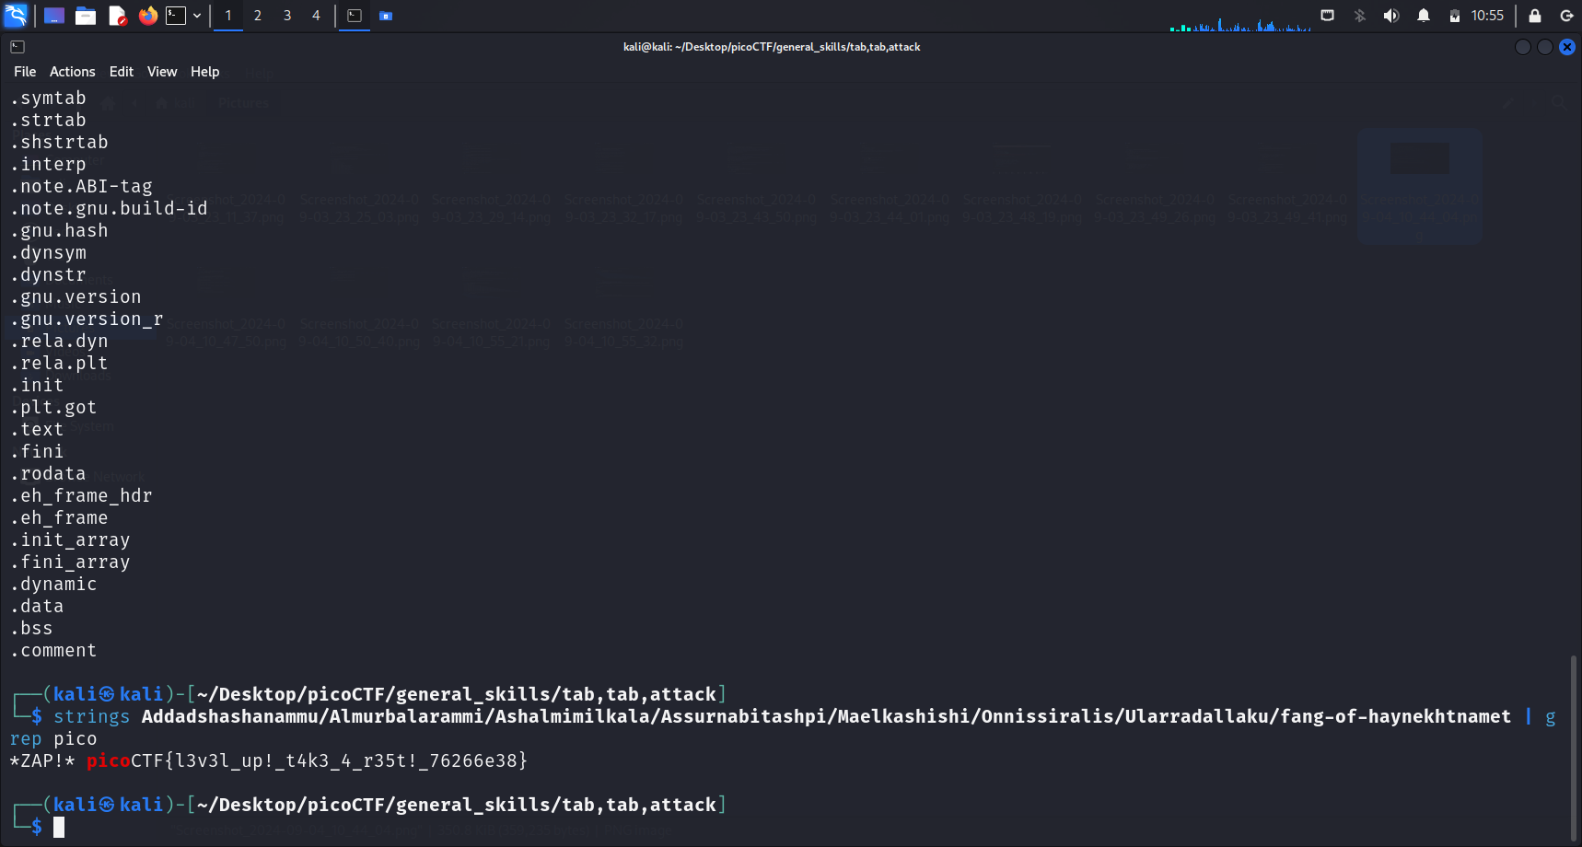Open the Kali applications menu
The image size is (1582, 847).
[x=16, y=16]
